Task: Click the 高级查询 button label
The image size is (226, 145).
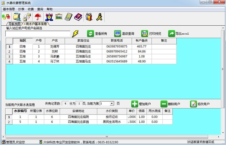Action: pos(128,34)
